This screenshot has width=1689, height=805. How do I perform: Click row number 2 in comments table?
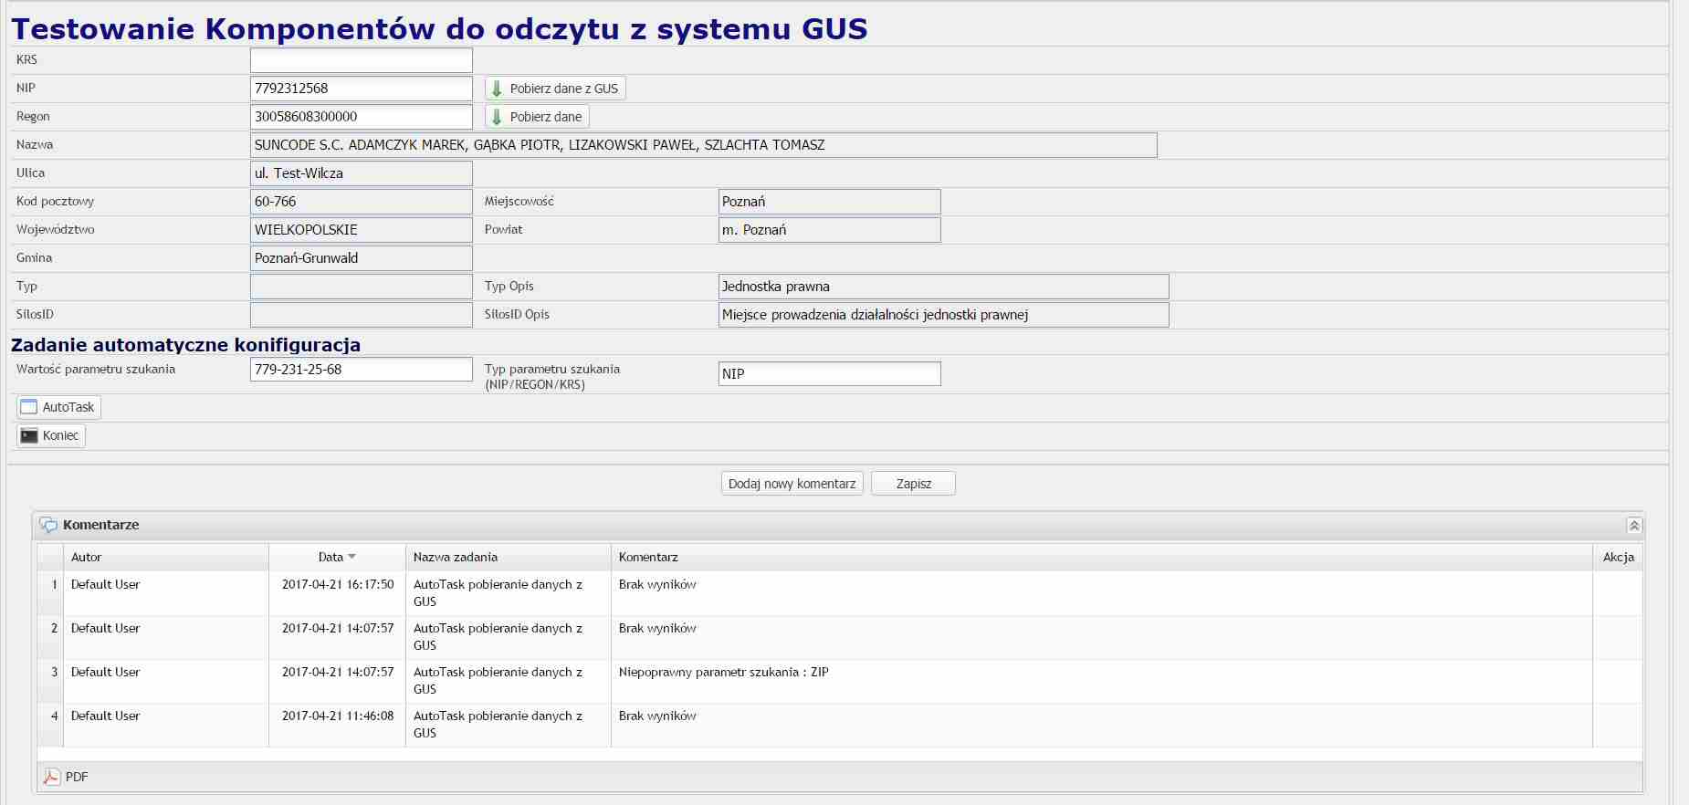[x=54, y=628]
